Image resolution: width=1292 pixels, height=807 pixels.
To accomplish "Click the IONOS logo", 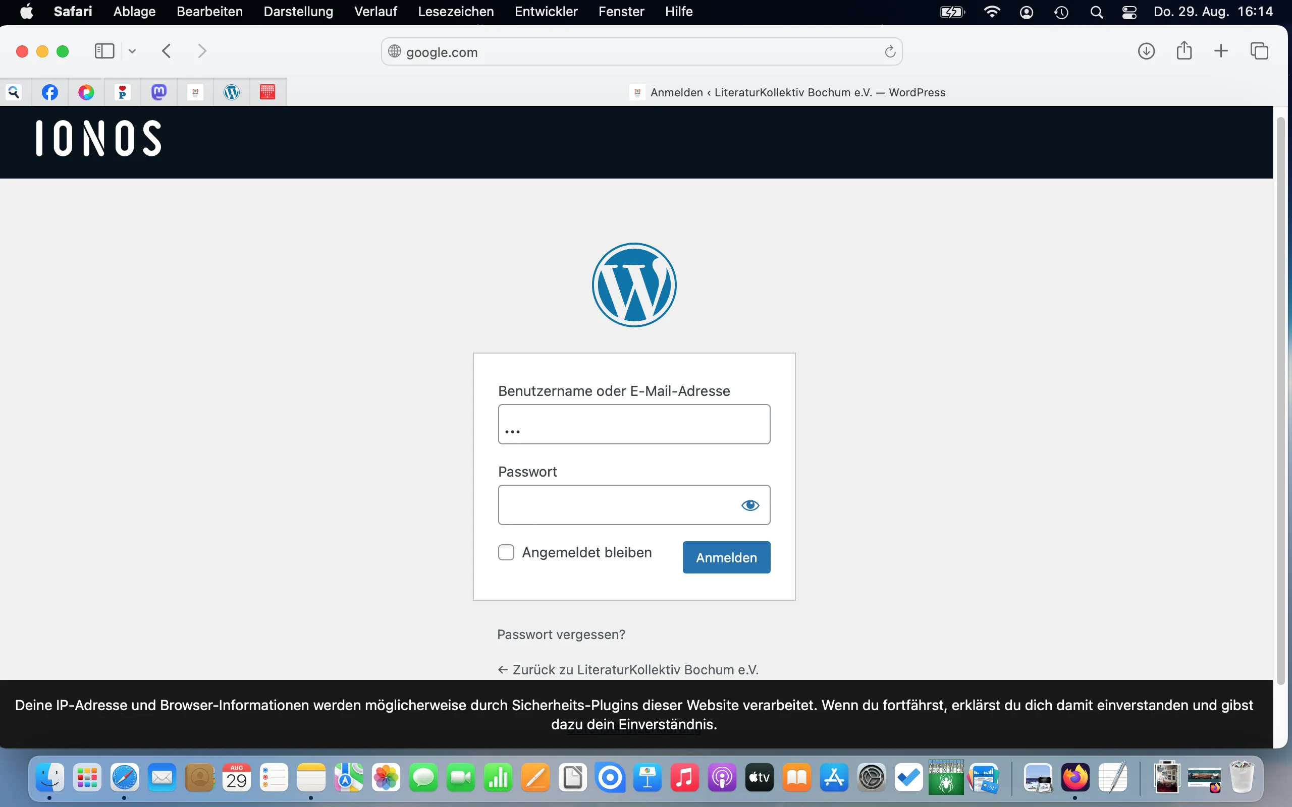I will coord(99,138).
